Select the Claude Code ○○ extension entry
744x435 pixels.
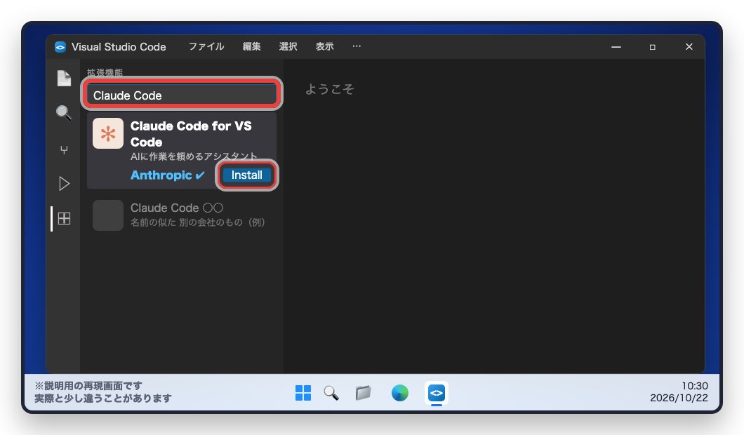182,215
